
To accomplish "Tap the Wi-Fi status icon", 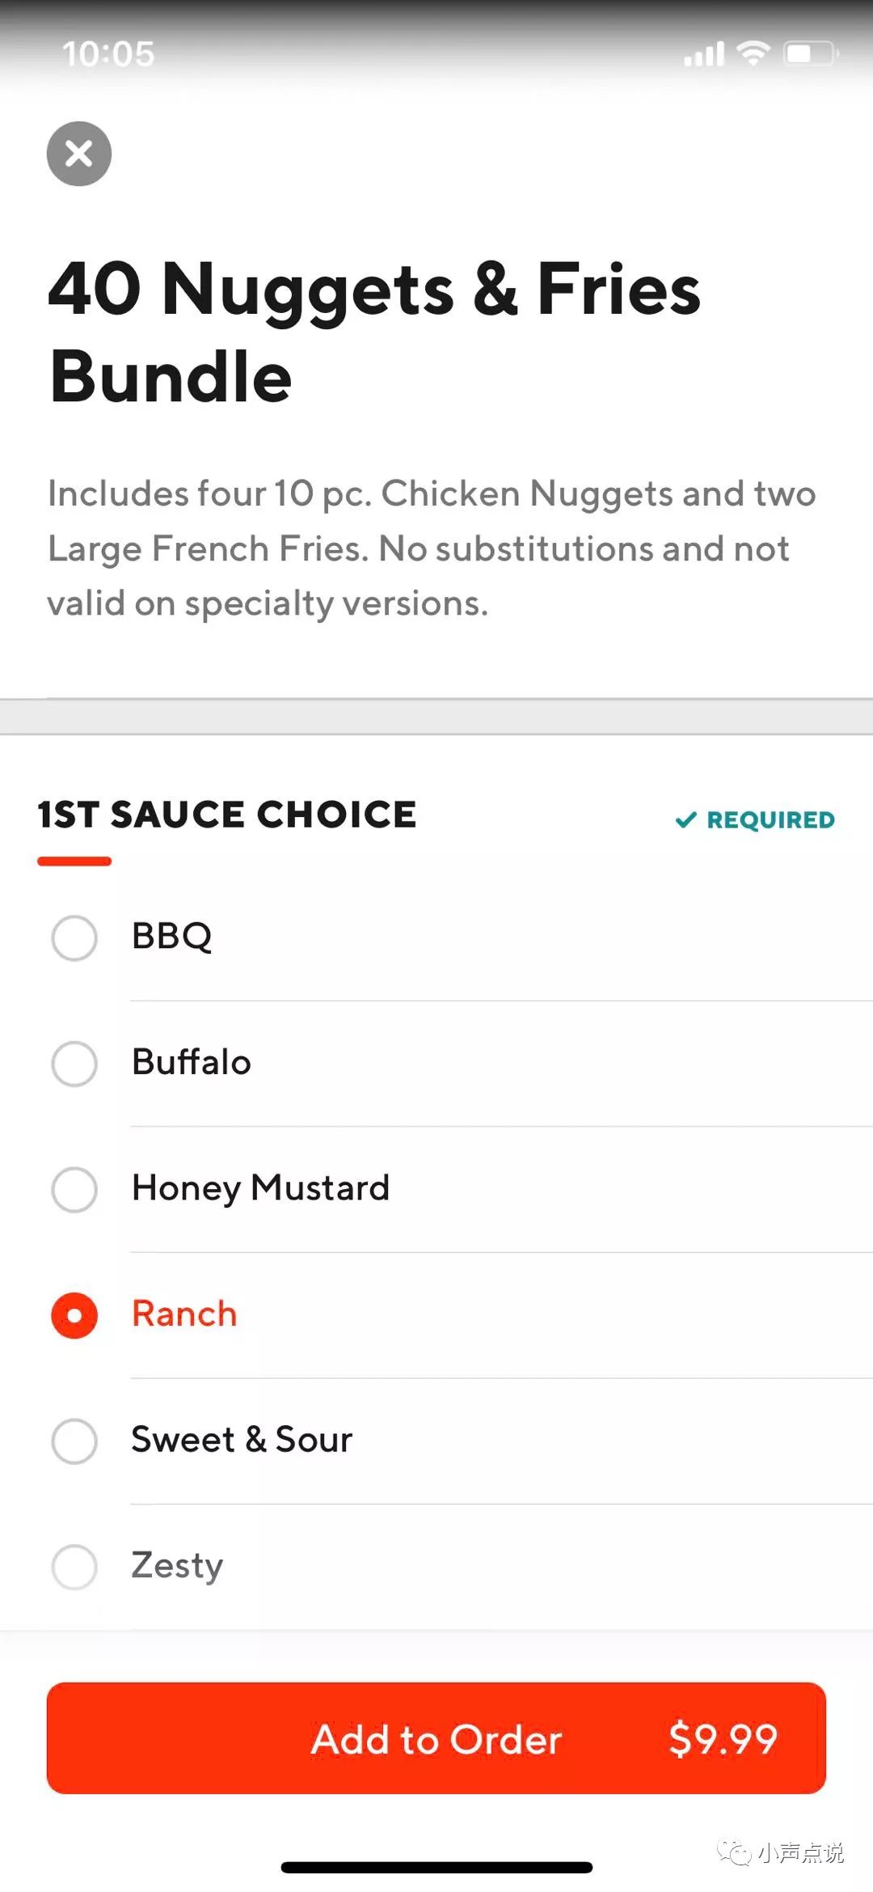I will coord(753,53).
